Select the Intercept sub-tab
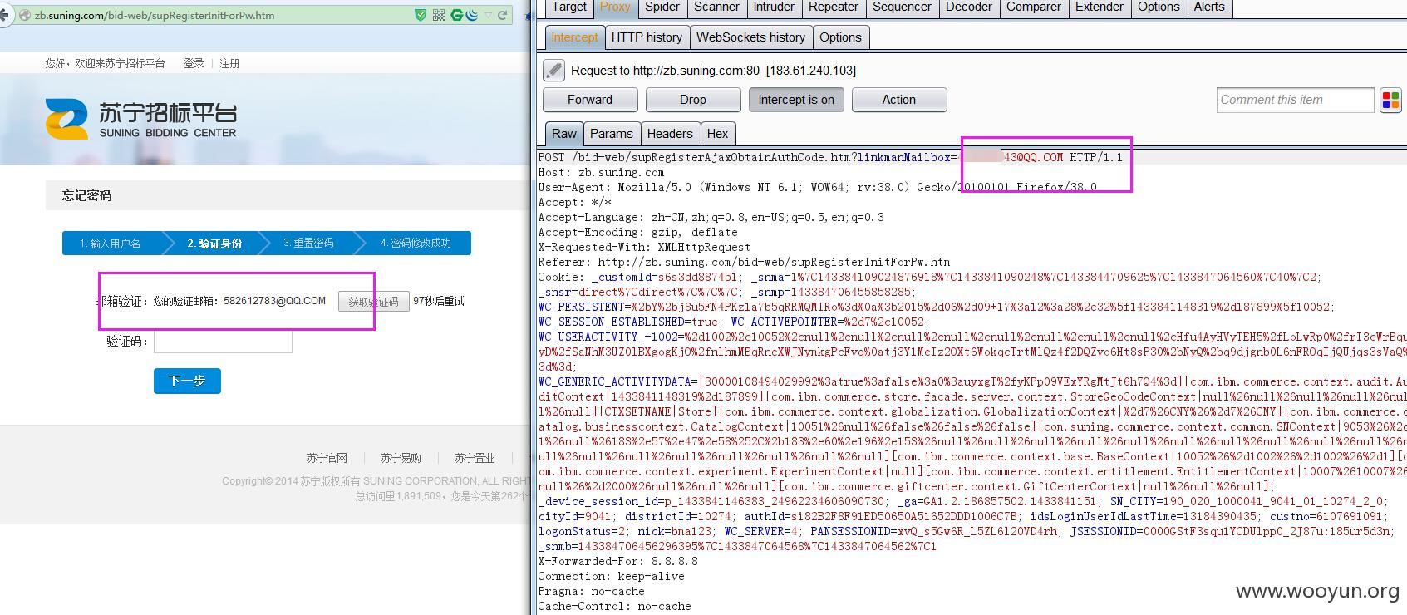Viewport: 1407px width, 615px height. click(574, 37)
